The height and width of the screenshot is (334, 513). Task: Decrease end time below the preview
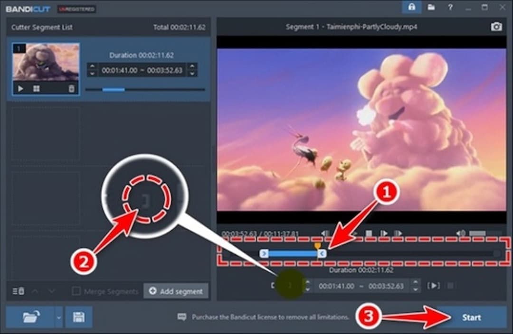[416, 289]
